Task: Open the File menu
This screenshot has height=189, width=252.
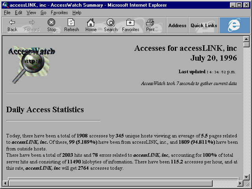Action: coord(7,13)
